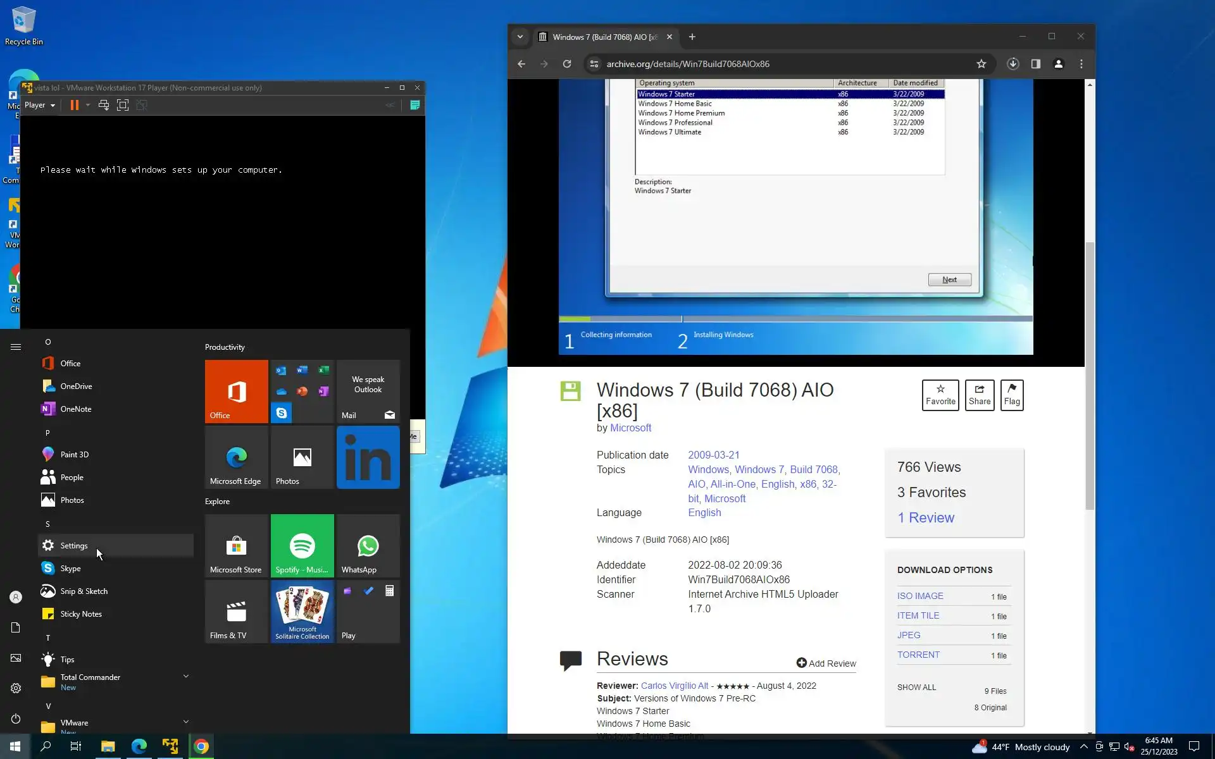Click the Chrome bookmark star icon
Screen dimensions: 1215x759
[981, 64]
